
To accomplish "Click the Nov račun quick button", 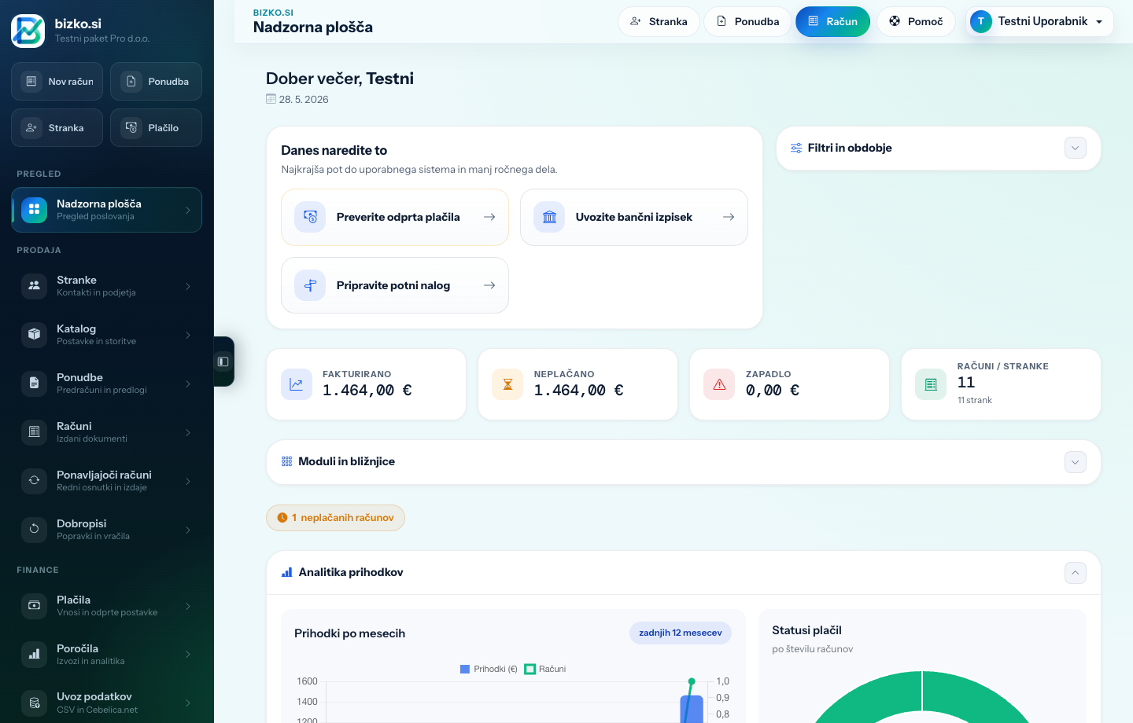I will click(57, 81).
